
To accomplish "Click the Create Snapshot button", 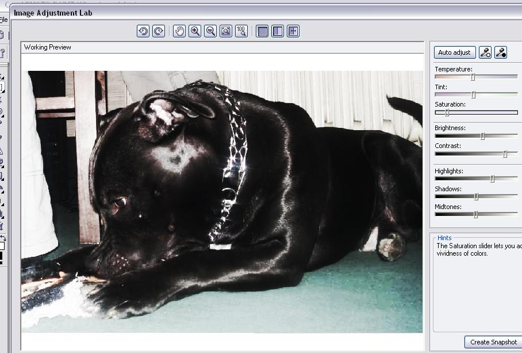I will [493, 342].
